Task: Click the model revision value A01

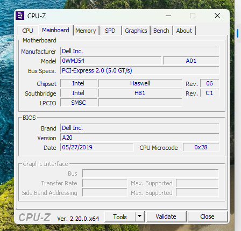Action: (191, 61)
